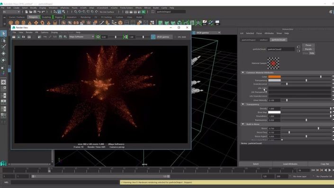Screen dimensions: 334x188
Task: Toggle select by component type mode
Action: click(x=63, y=12)
